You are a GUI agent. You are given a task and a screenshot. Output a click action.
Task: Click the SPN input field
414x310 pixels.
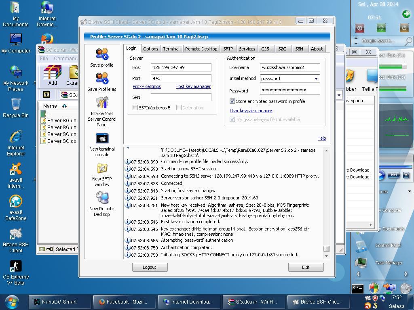(x=181, y=97)
